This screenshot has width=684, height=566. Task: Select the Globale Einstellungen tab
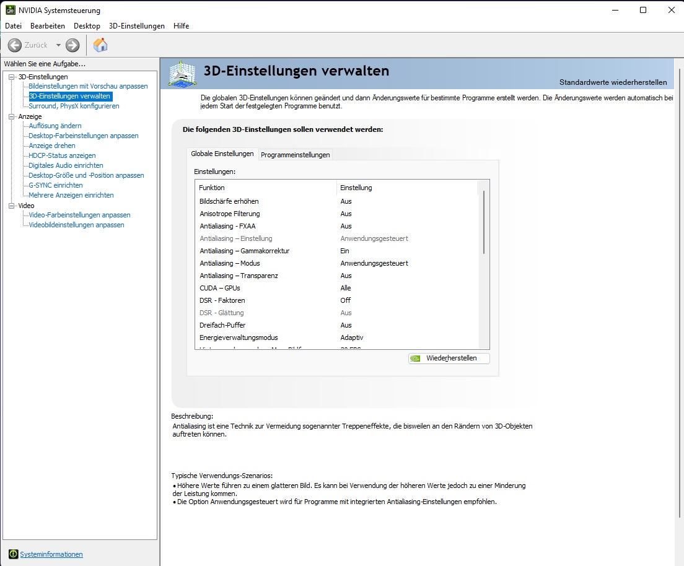click(x=222, y=154)
